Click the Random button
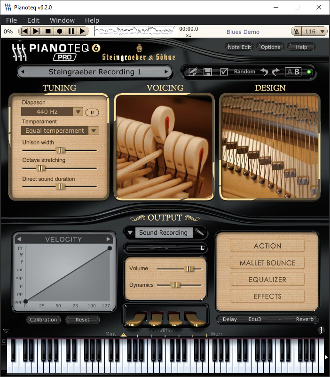Viewport: 330px width, 377px height. pos(244,72)
